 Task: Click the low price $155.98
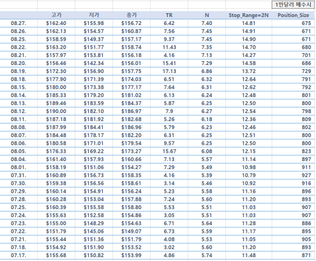(x=94, y=23)
